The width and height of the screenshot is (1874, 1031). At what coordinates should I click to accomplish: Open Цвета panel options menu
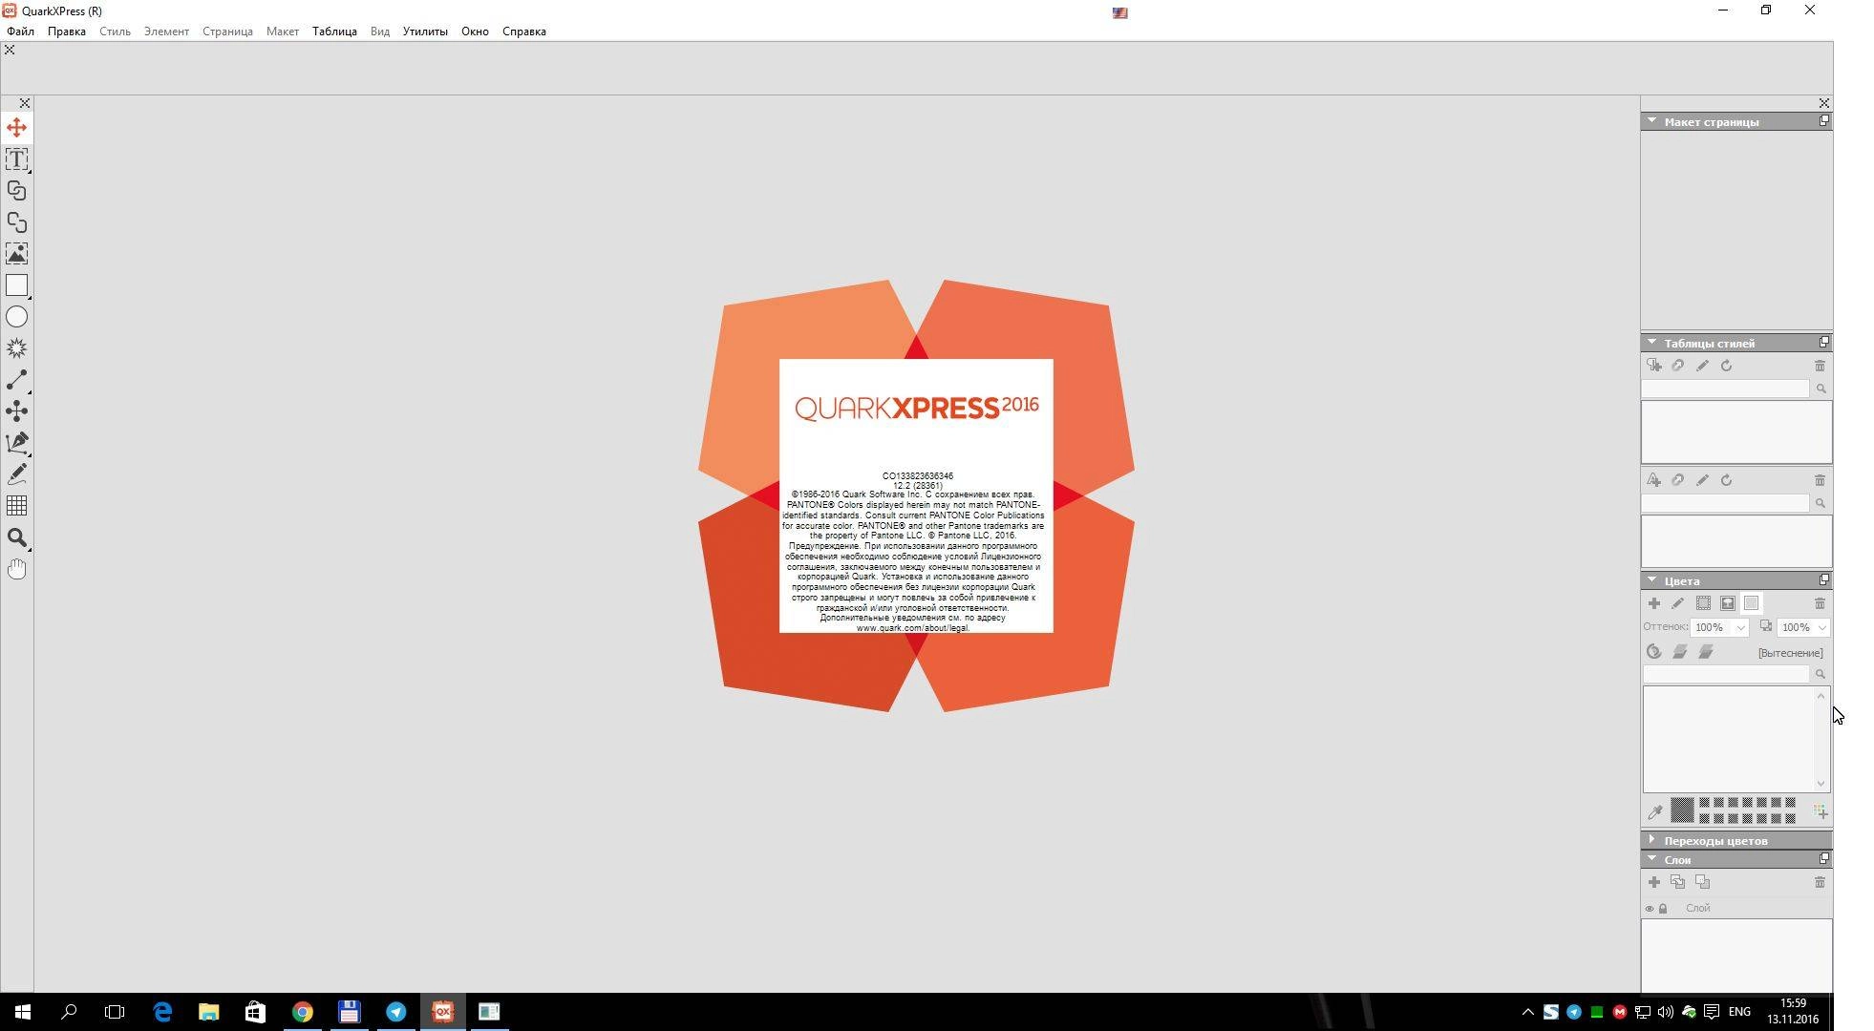coord(1824,580)
